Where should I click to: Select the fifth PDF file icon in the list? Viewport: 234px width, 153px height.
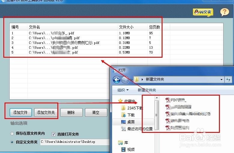(168, 128)
